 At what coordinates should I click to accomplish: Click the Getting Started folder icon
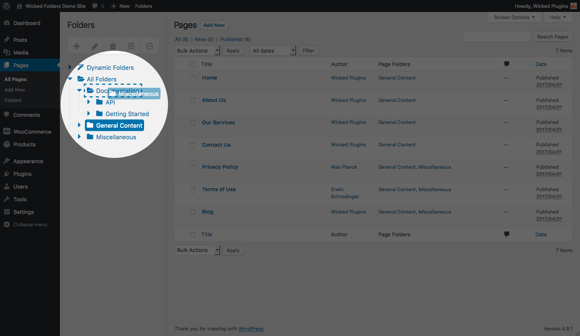[x=100, y=113]
